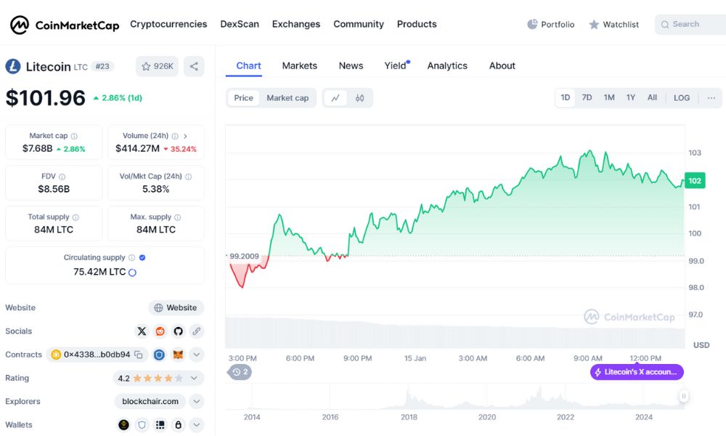Select the All time range

click(652, 97)
